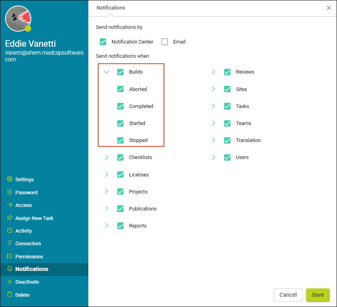The image size is (337, 307).
Task: Expand the Checklists notification group
Action: click(106, 157)
